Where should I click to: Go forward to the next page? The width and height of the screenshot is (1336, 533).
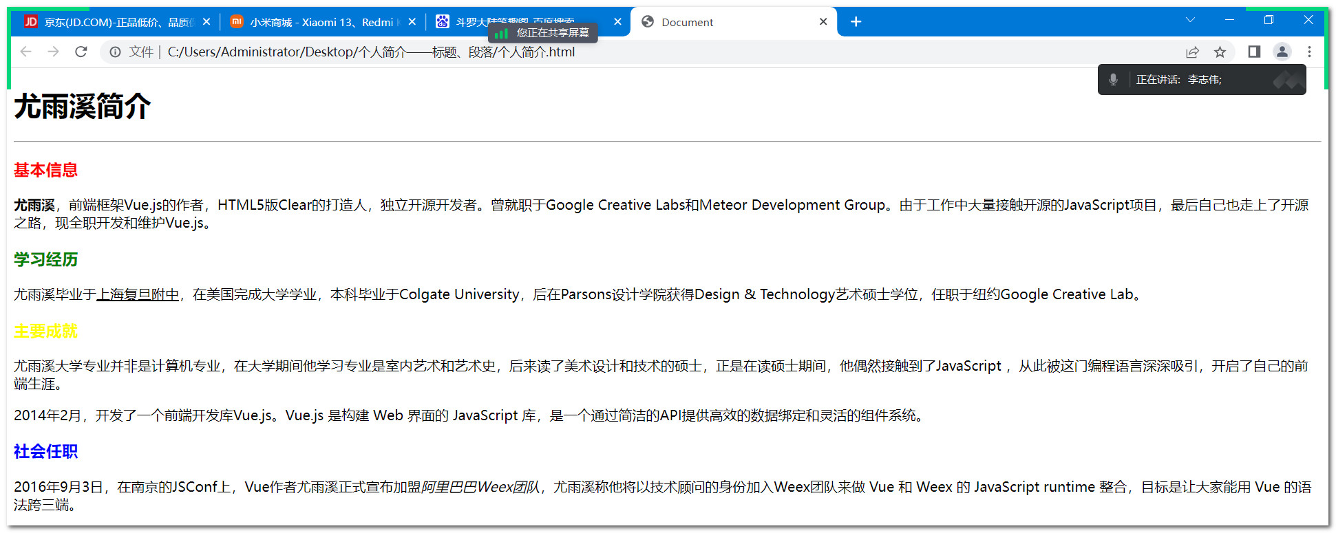coord(54,52)
